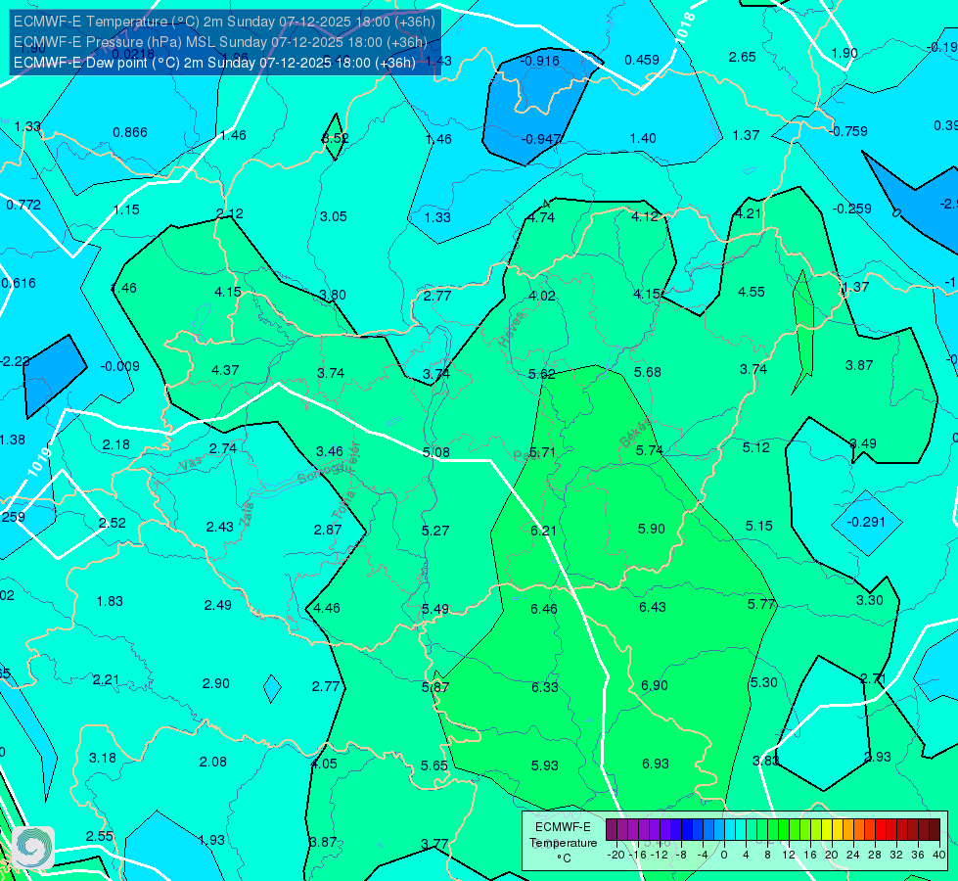Click the 2.65 temperature value

743,57
